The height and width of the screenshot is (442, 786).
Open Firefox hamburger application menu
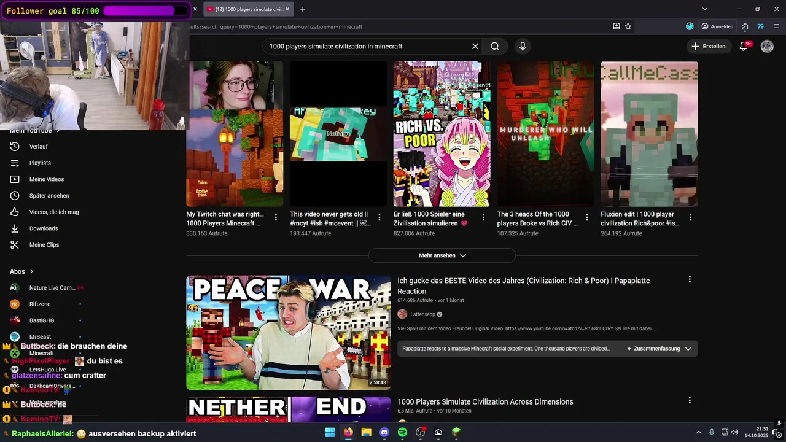click(776, 26)
